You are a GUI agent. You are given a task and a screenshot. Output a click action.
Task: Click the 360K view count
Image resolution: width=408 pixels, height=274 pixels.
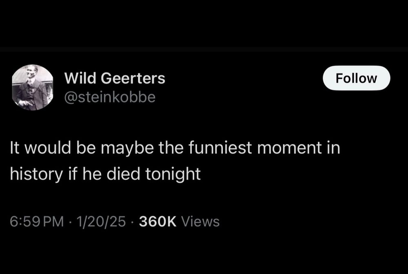tap(157, 221)
